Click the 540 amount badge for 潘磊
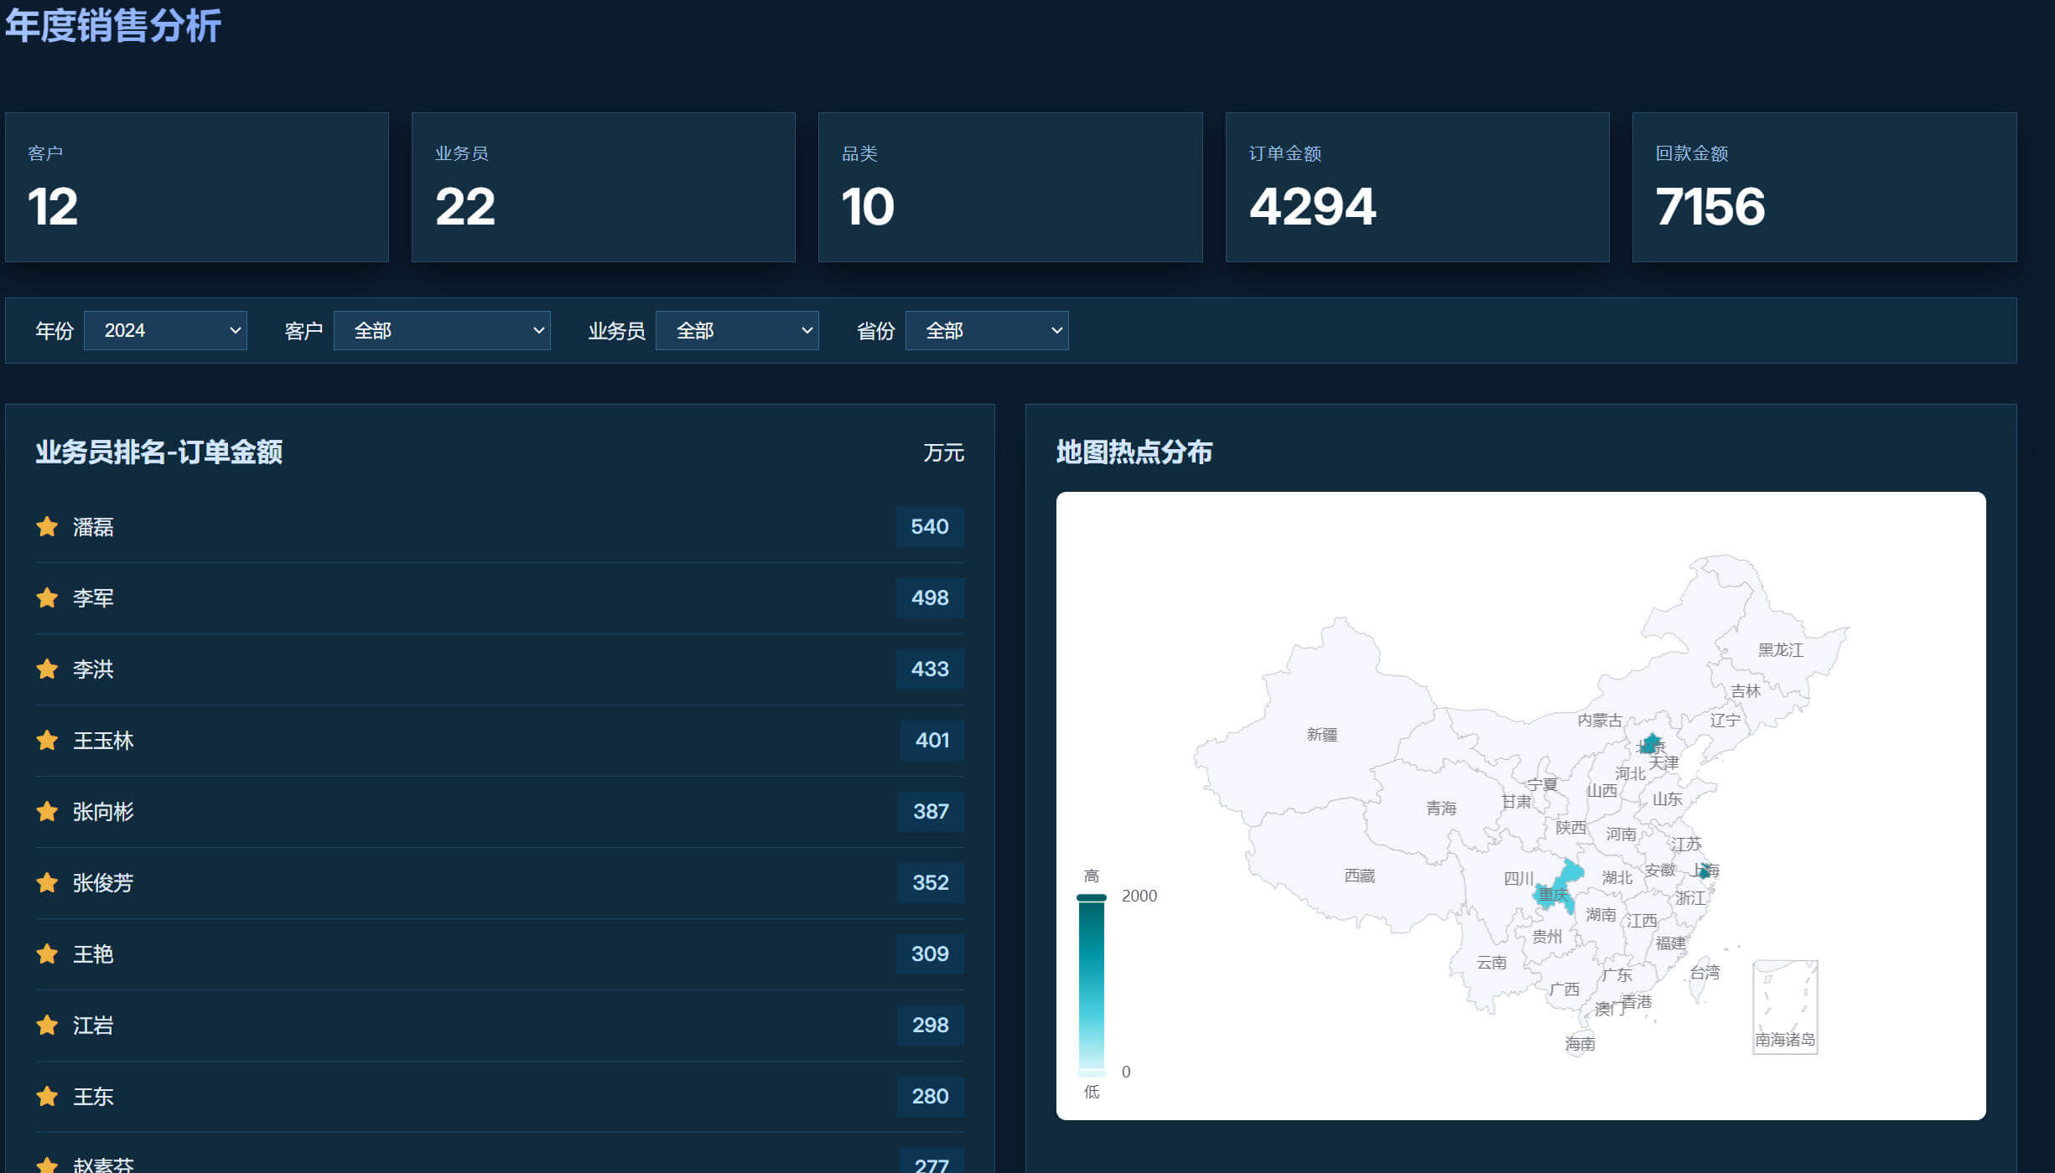The image size is (2055, 1173). (x=930, y=527)
